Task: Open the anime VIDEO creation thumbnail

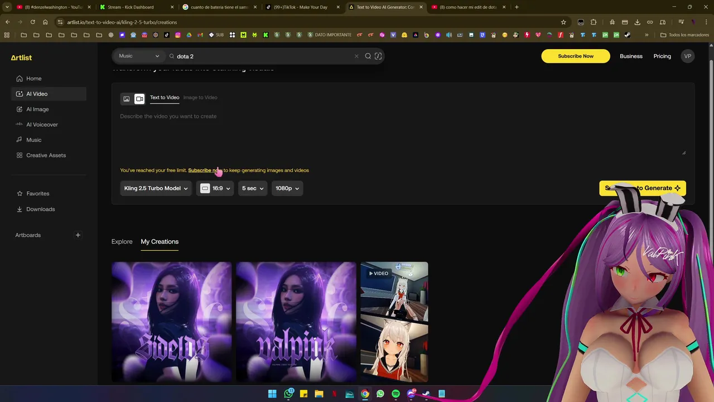Action: (x=394, y=322)
